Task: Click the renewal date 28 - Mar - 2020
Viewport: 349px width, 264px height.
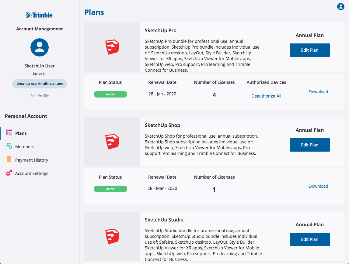Action: click(162, 188)
